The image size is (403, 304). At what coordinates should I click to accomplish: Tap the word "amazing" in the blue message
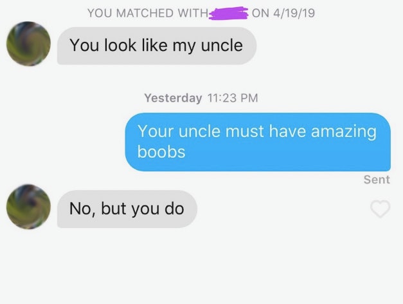tap(344, 132)
